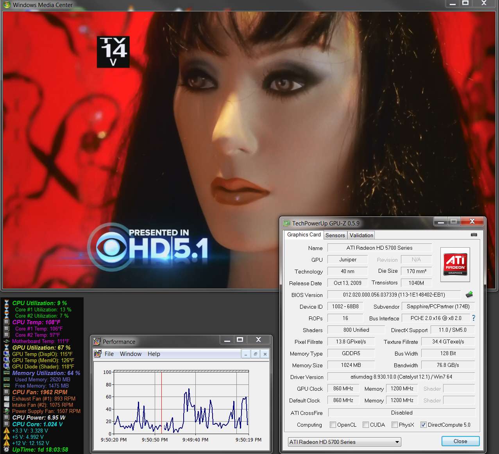
Task: Close the inner Performance document window
Action: 265,354
